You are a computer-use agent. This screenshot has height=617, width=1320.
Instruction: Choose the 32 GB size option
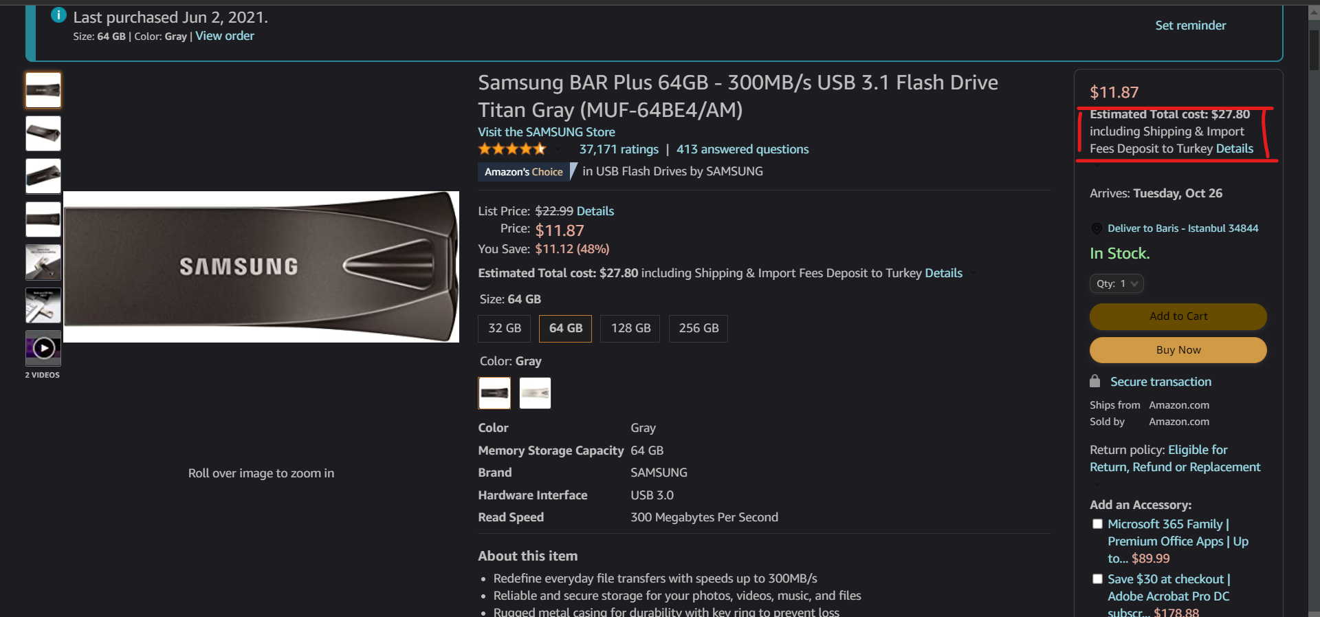pos(505,328)
